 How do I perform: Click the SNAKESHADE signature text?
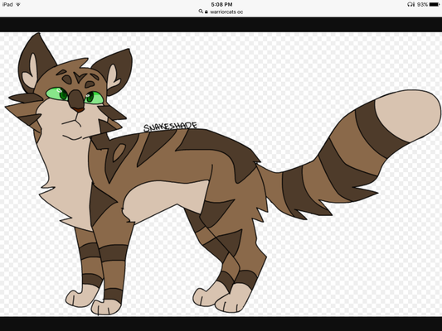click(x=170, y=127)
